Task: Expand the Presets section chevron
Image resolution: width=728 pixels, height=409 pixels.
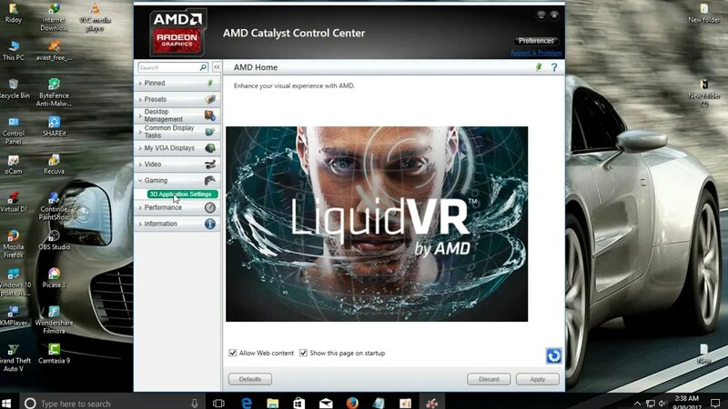Action: coord(140,100)
